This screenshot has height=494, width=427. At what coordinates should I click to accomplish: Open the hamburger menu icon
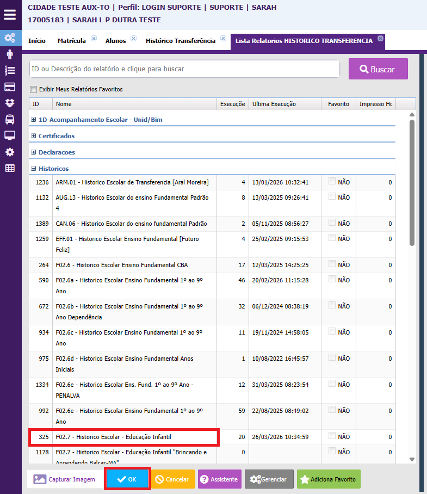[x=10, y=15]
